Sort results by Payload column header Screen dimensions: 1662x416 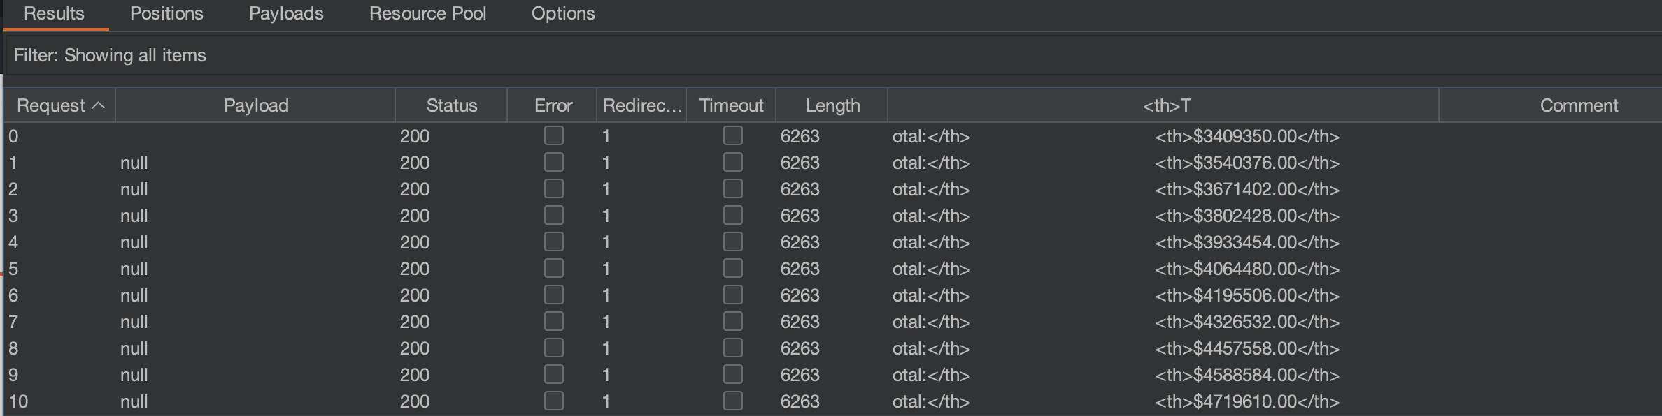256,105
